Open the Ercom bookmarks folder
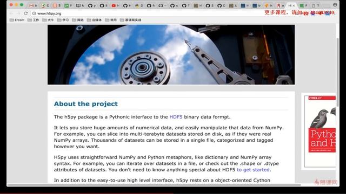This screenshot has height=194, width=346. click(x=17, y=20)
